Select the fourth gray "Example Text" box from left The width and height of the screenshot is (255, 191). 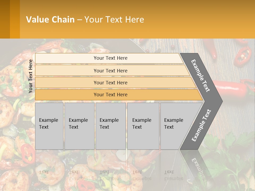click(x=143, y=126)
